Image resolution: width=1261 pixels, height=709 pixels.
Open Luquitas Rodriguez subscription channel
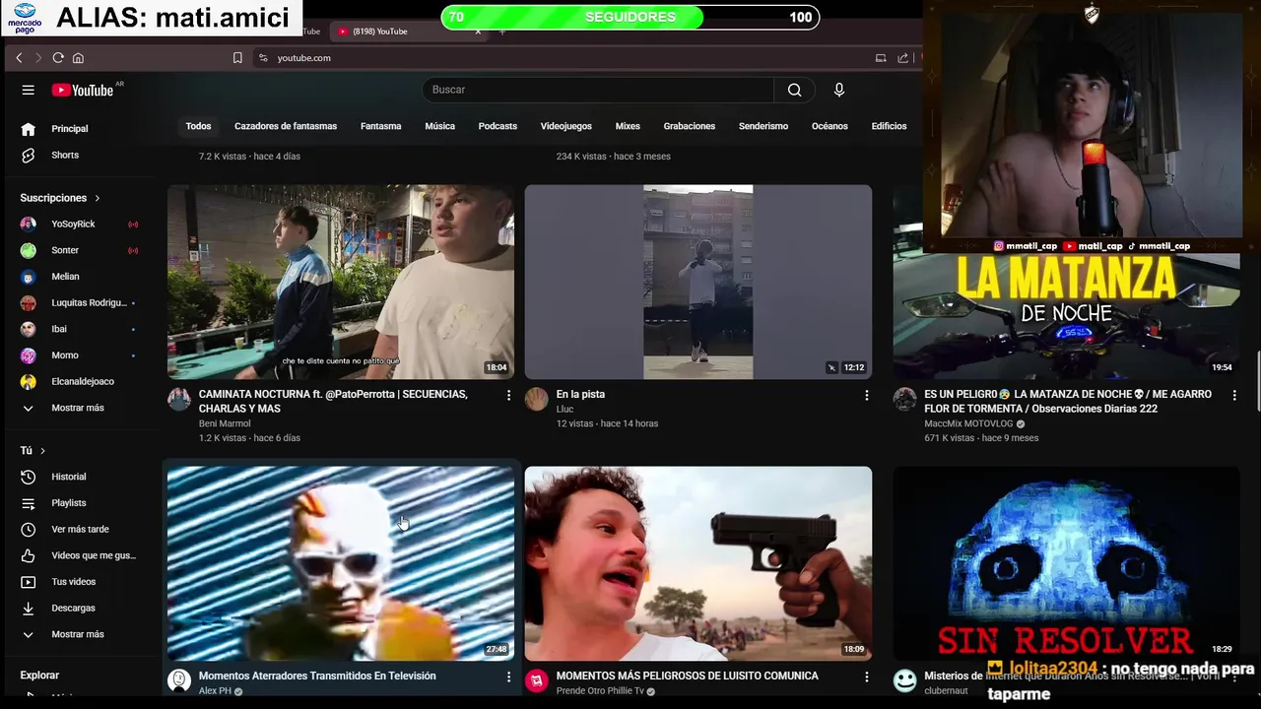pos(80,303)
